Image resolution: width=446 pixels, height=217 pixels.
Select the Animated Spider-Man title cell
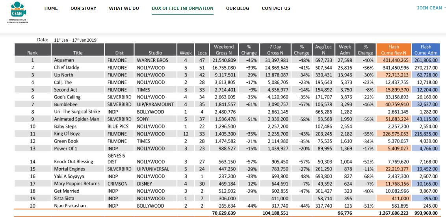[x=76, y=119]
